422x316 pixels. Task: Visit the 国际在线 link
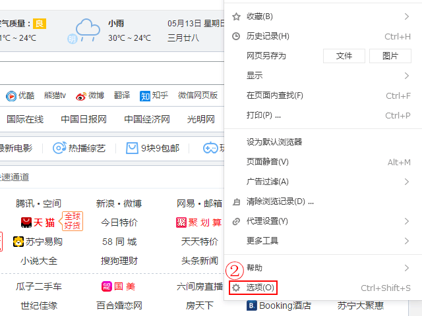pyautogui.click(x=25, y=119)
